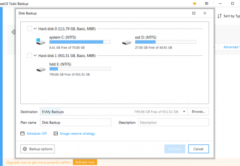Click the system C: Windows drive icon

click(41, 41)
